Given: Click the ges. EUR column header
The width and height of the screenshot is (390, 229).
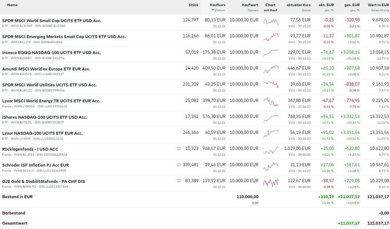Looking at the screenshot, I should (352, 5).
